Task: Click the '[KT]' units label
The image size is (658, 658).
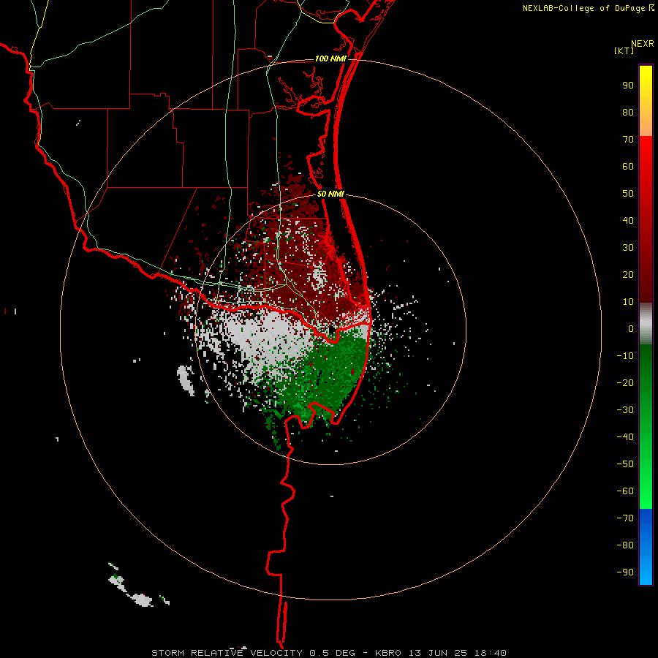Action: (x=624, y=50)
